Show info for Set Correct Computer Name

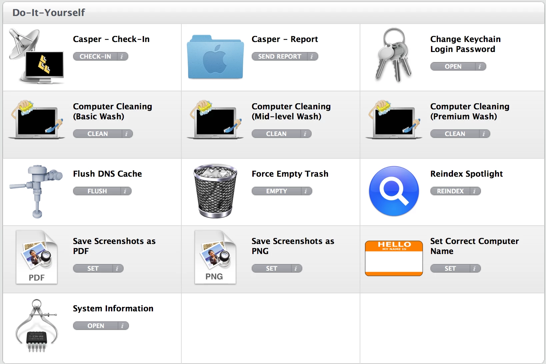pos(475,269)
